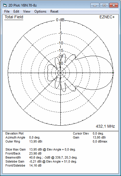
Task: Click the 2D Plot window title icon
Action: click(5, 5)
